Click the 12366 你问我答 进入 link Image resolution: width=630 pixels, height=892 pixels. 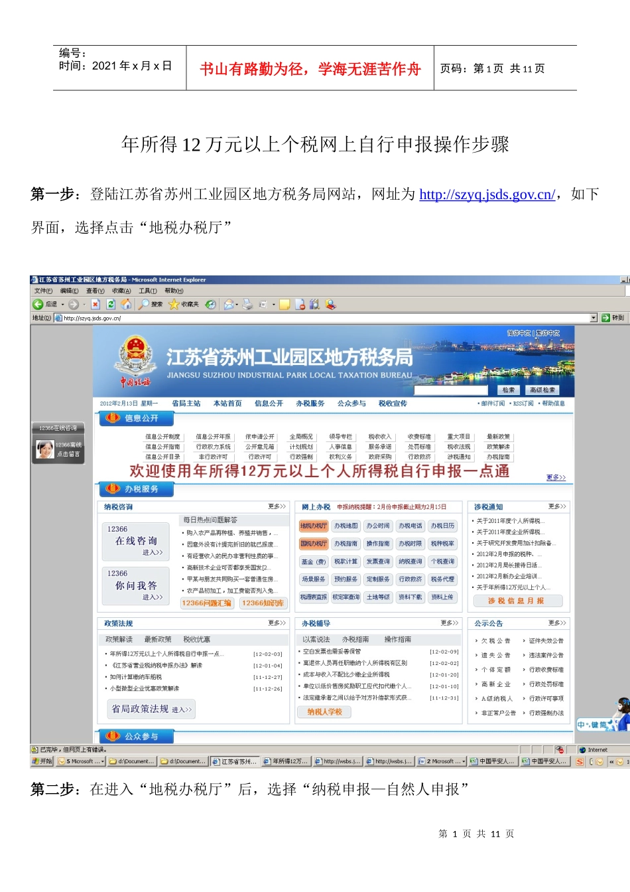click(153, 597)
